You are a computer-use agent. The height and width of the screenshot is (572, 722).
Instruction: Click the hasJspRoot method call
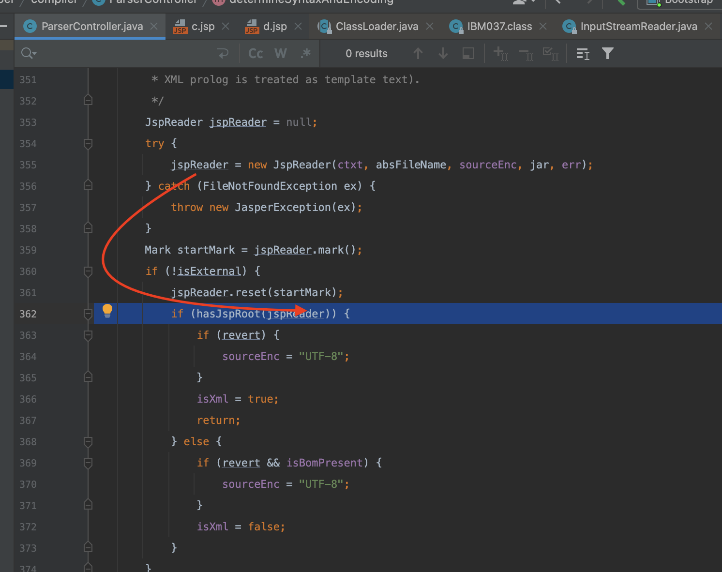228,314
